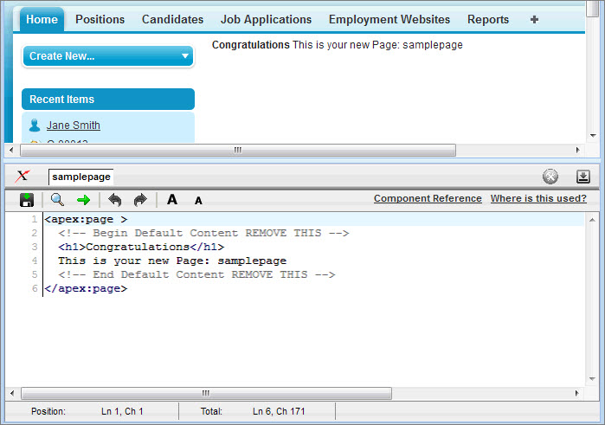This screenshot has height=425, width=605.
Task: Click the top pane scroll-left arrow
Action: [11, 150]
